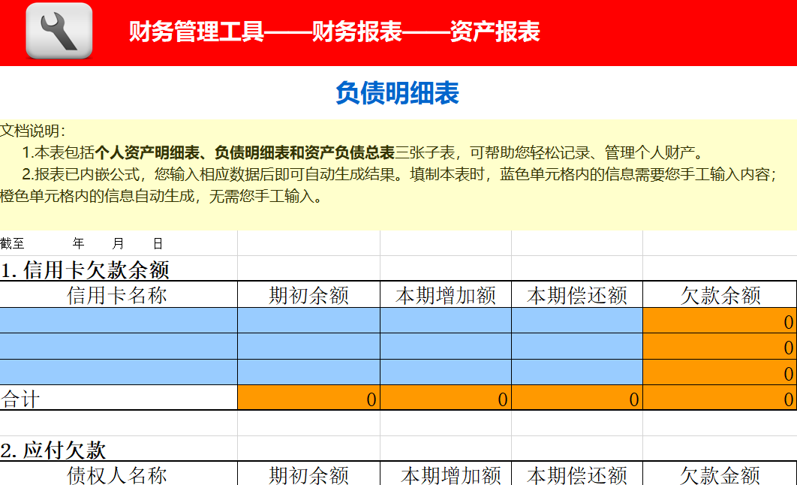The width and height of the screenshot is (797, 485).
Task: Select the orange total cell under 期初余额
Action: point(309,396)
